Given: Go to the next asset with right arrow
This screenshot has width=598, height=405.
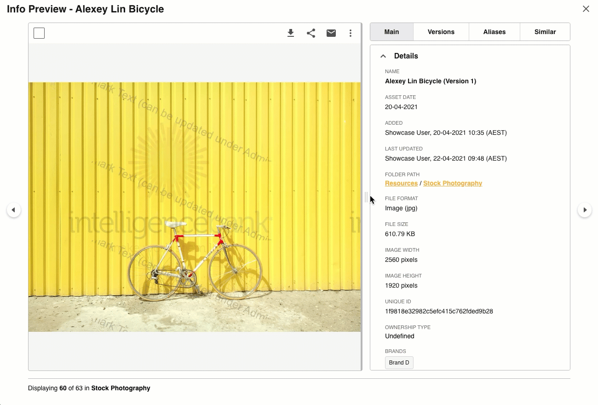Looking at the screenshot, I should click(585, 210).
